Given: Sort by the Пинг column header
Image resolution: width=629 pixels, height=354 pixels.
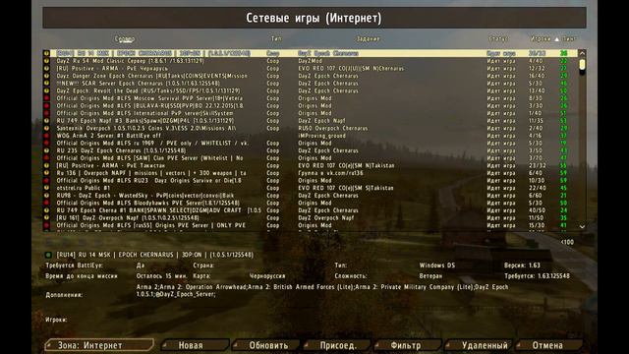Looking at the screenshot, I should click(x=569, y=39).
